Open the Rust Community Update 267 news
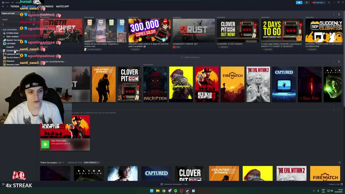Image resolution: width=345 pixels, height=194 pixels. click(x=194, y=31)
